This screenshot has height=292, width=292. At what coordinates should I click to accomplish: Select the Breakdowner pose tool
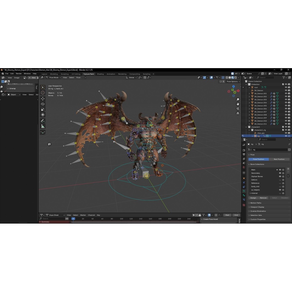[x=43, y=132]
